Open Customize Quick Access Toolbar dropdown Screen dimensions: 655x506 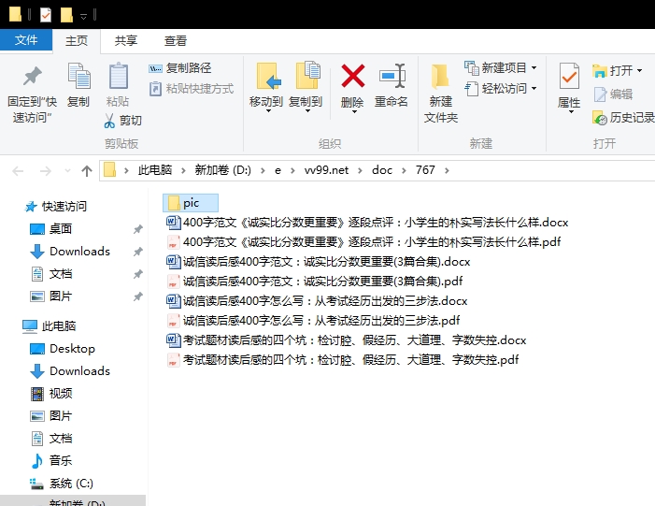point(83,16)
